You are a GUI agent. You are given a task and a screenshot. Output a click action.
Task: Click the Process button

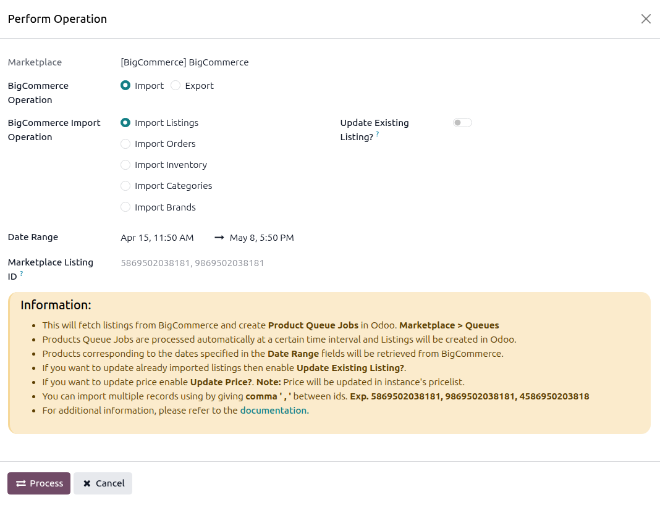point(39,483)
